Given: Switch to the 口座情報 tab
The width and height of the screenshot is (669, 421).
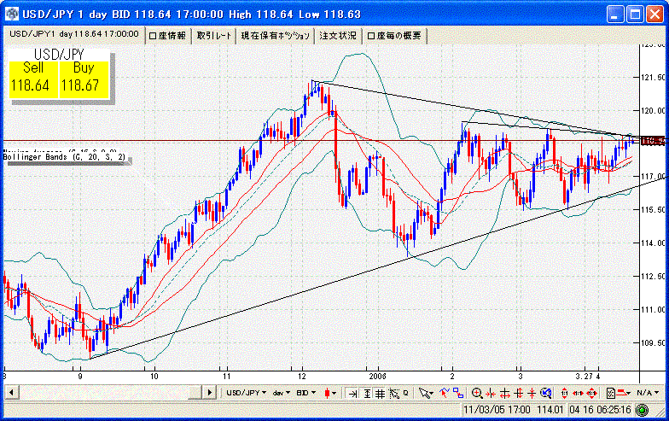Looking at the screenshot, I should 167,36.
